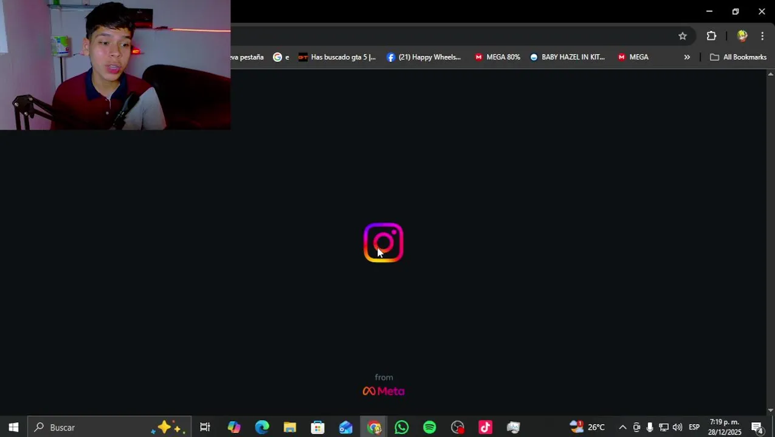Click the Windows Start button
The width and height of the screenshot is (775, 437).
pos(13,427)
